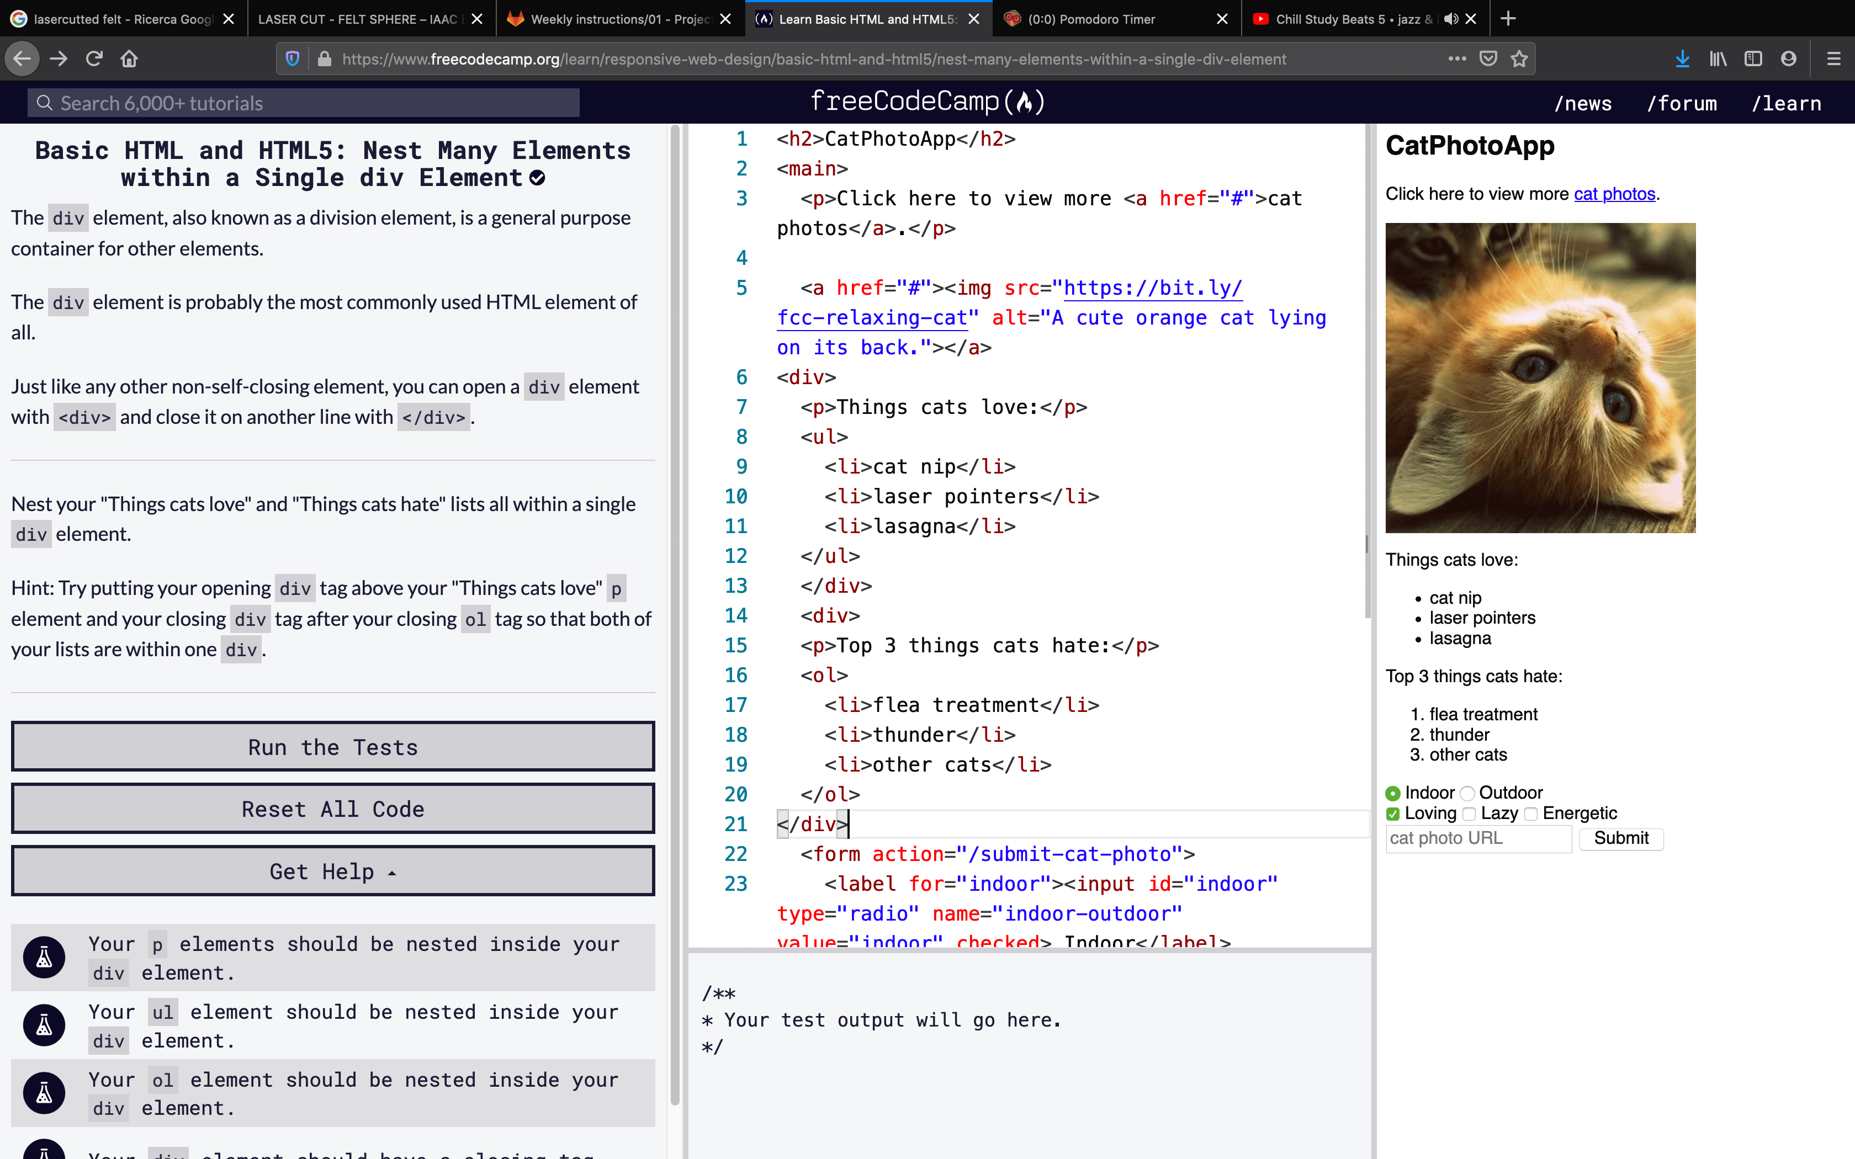This screenshot has height=1159, width=1855.
Task: Select the Indoor radio button
Action: click(x=1393, y=793)
